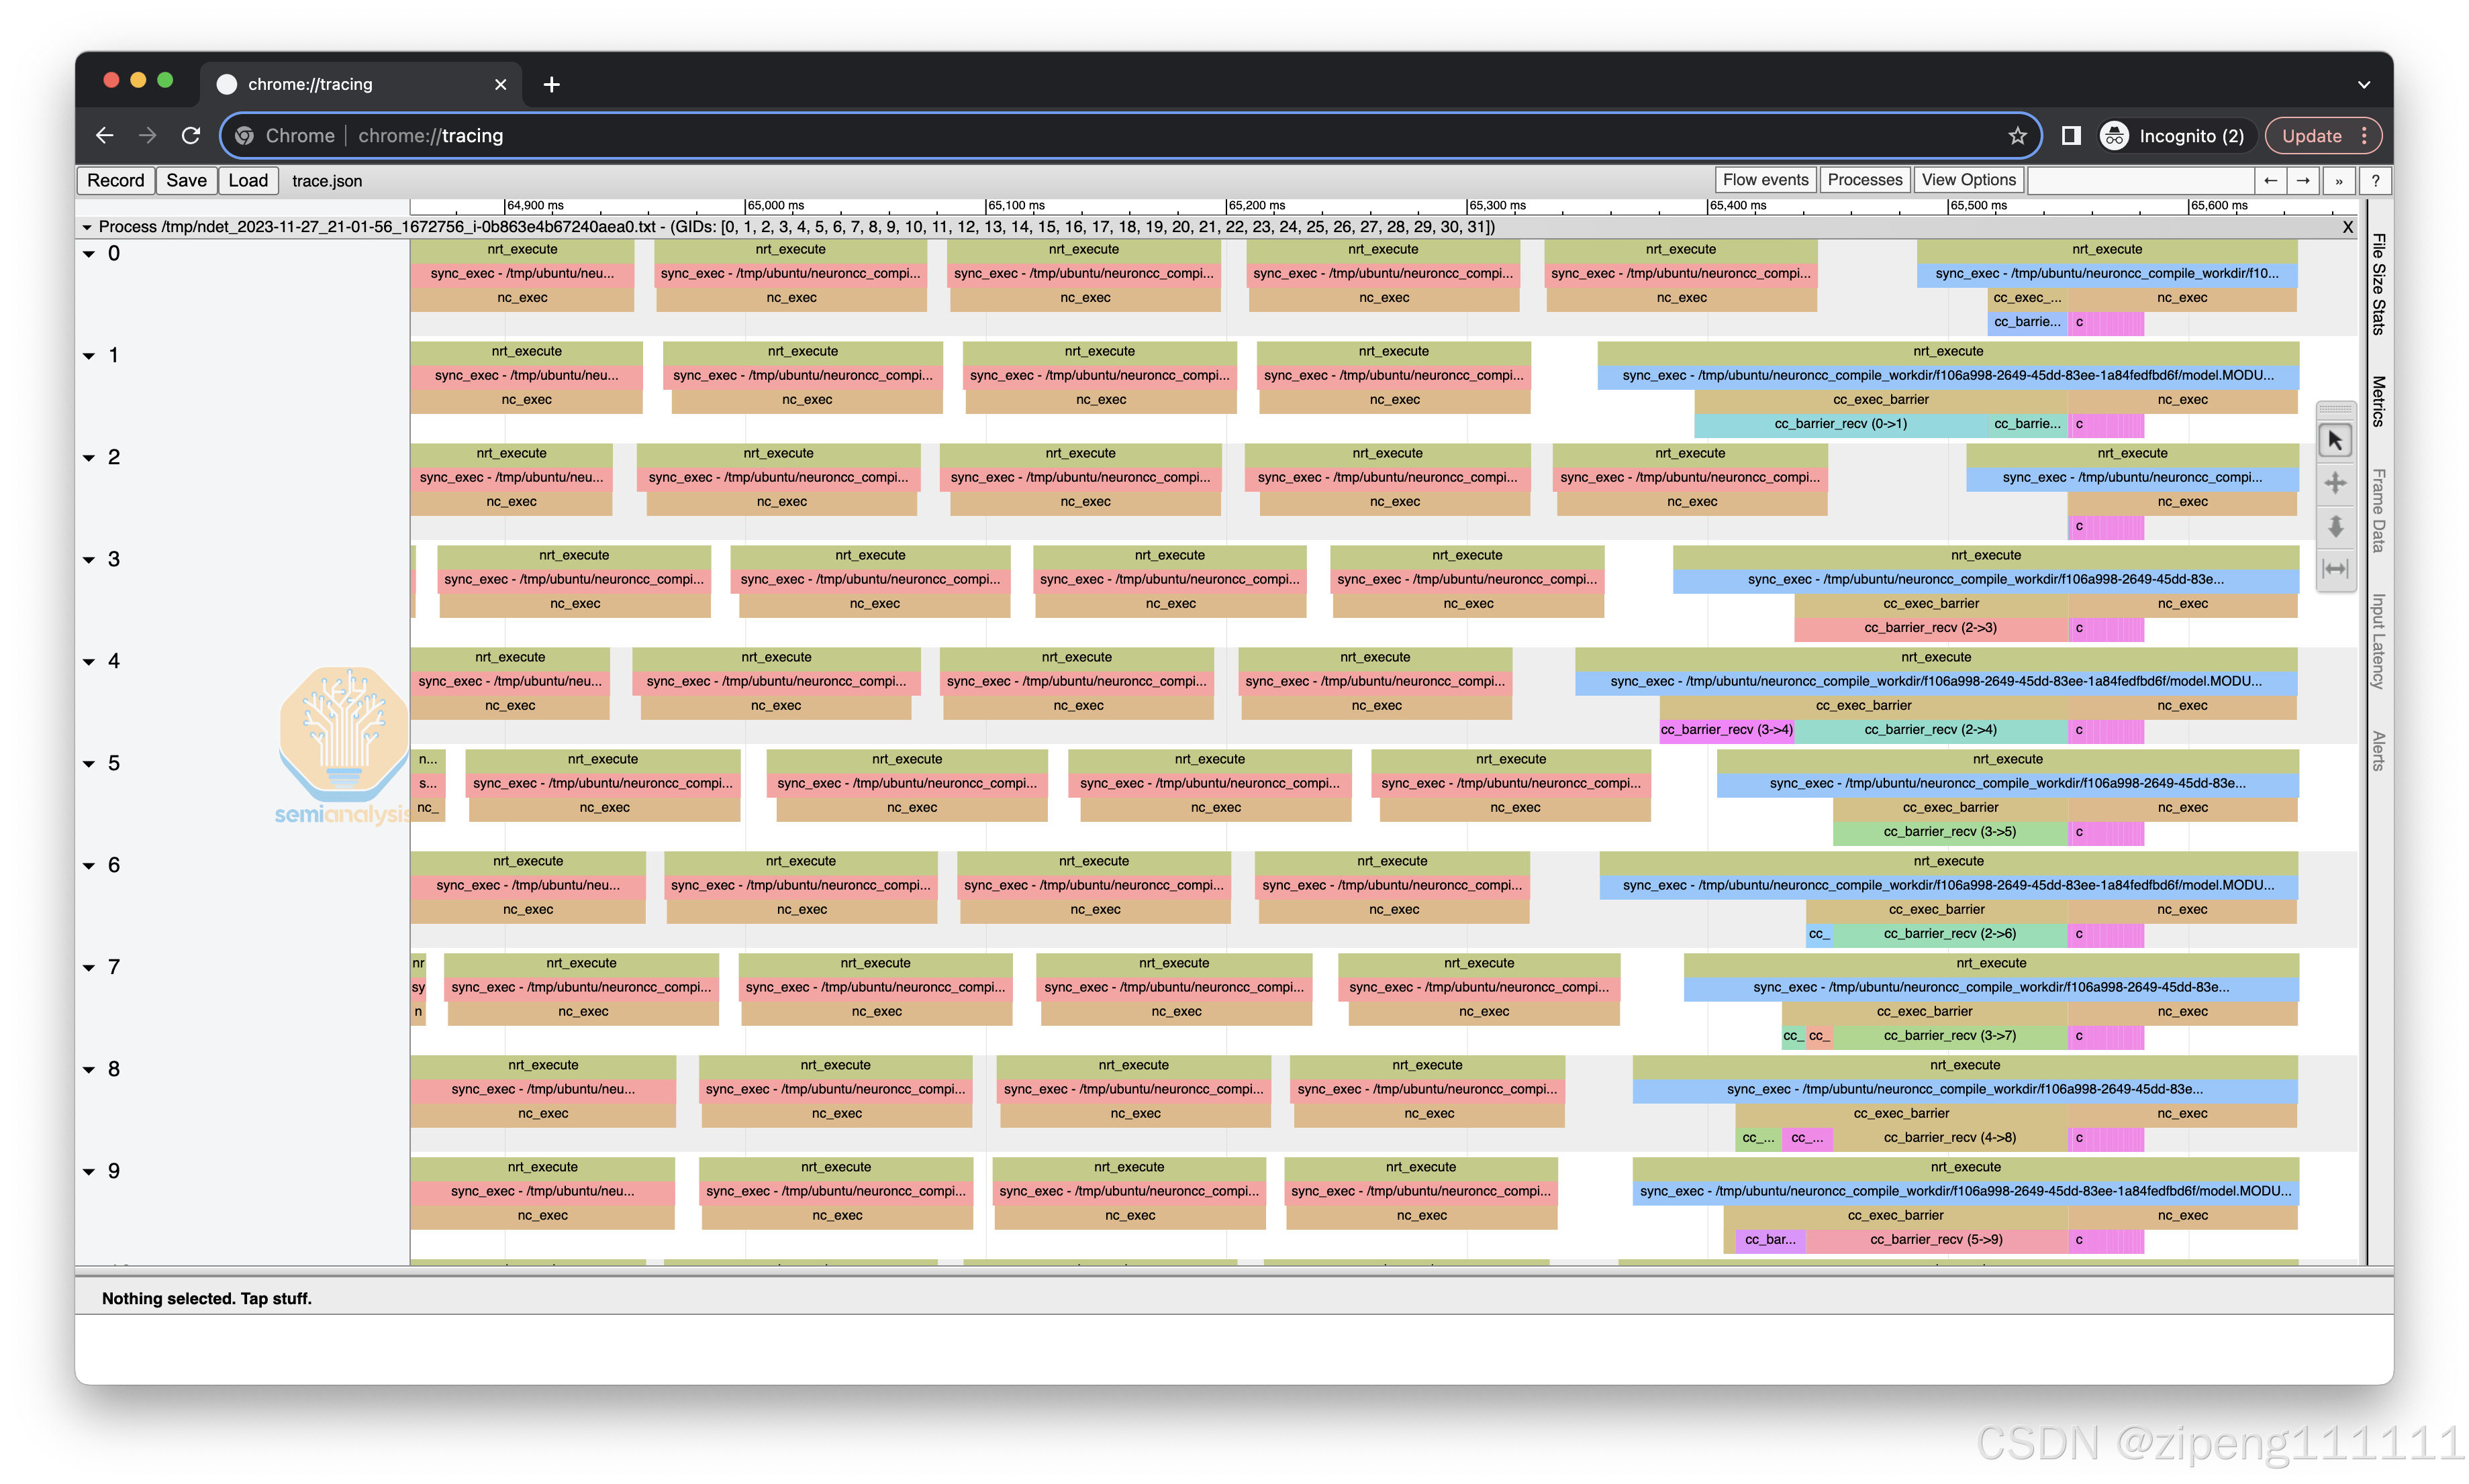This screenshot has width=2469, height=1484.
Task: Bookmark page with star icon
Action: point(2017,136)
